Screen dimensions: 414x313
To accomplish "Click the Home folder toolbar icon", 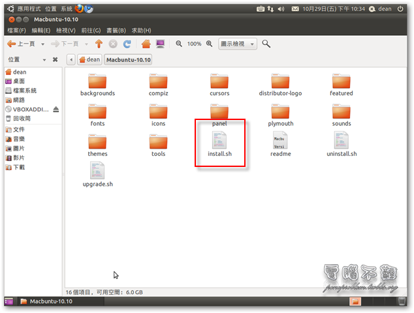I will pos(146,44).
